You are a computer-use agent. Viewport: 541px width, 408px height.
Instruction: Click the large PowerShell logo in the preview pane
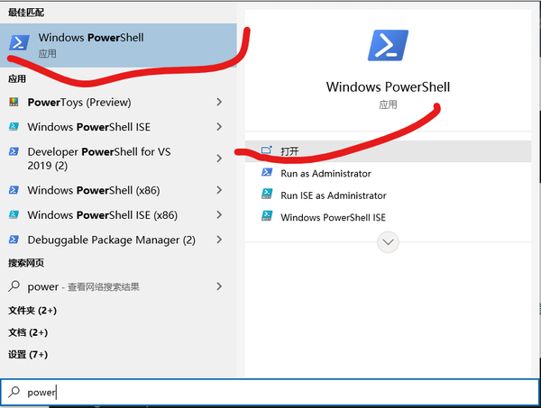coord(388,45)
